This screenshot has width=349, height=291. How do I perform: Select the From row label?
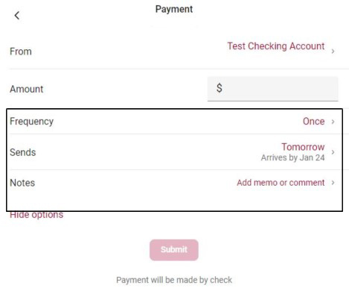(21, 51)
